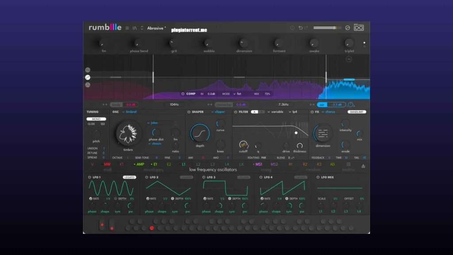Open the OSC timbral type dropdown
Viewport: 453px width, 255px height.
tap(130, 112)
